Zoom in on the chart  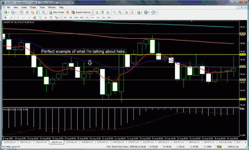(114, 12)
